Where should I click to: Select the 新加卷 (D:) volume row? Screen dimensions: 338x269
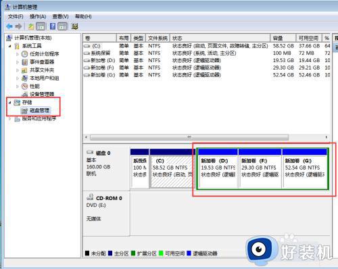pyautogui.click(x=206, y=60)
